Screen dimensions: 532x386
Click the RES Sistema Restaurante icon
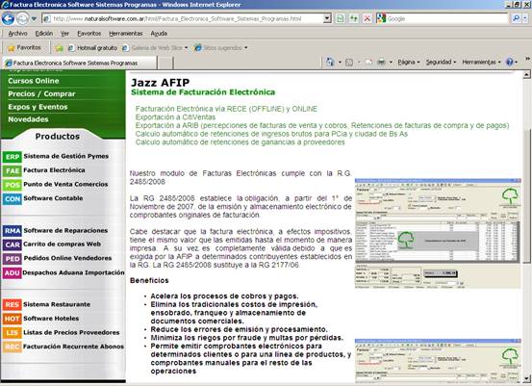pyautogui.click(x=13, y=304)
